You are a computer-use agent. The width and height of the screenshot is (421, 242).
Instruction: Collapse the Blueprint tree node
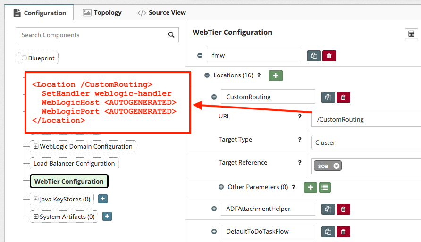click(24, 58)
